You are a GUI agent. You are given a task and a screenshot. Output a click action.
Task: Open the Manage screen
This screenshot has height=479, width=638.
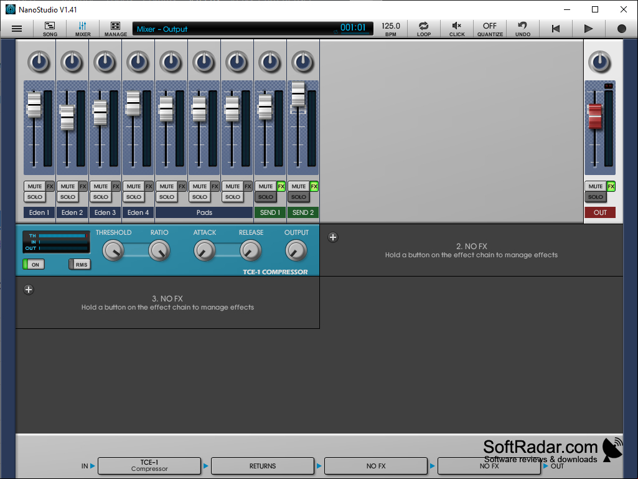tap(116, 29)
